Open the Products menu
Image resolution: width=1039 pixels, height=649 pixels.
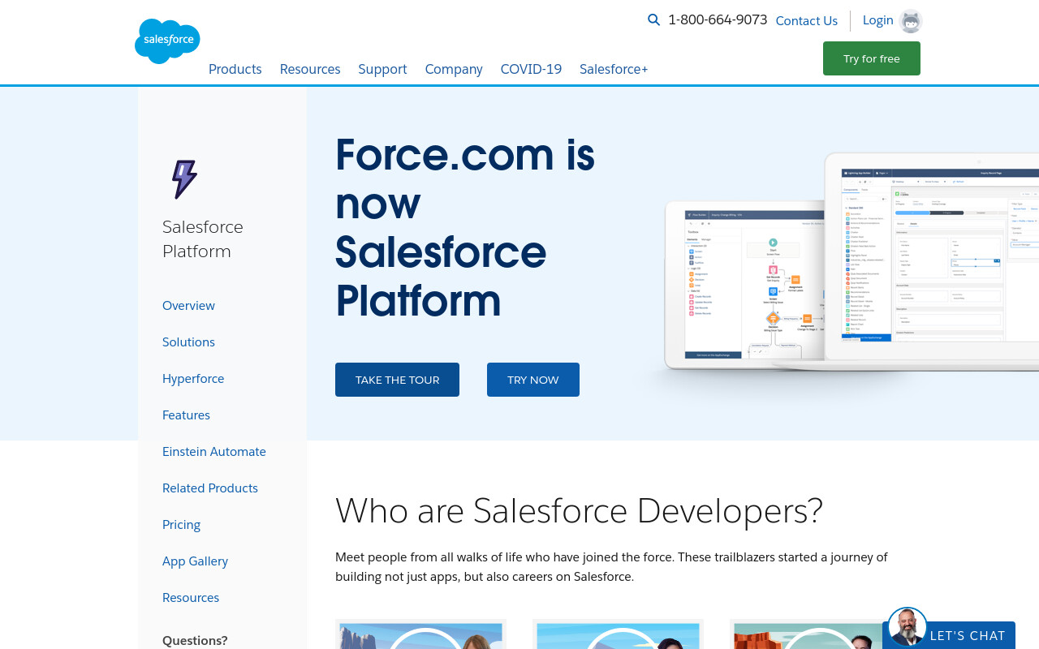pos(235,69)
